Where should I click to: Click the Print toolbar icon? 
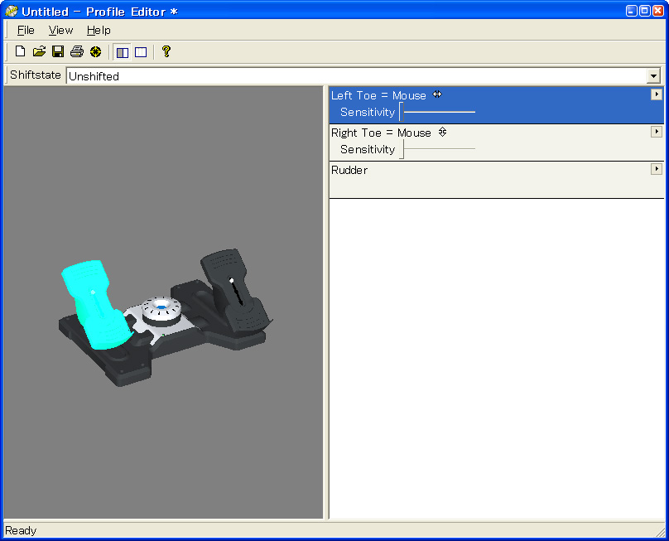pyautogui.click(x=77, y=52)
